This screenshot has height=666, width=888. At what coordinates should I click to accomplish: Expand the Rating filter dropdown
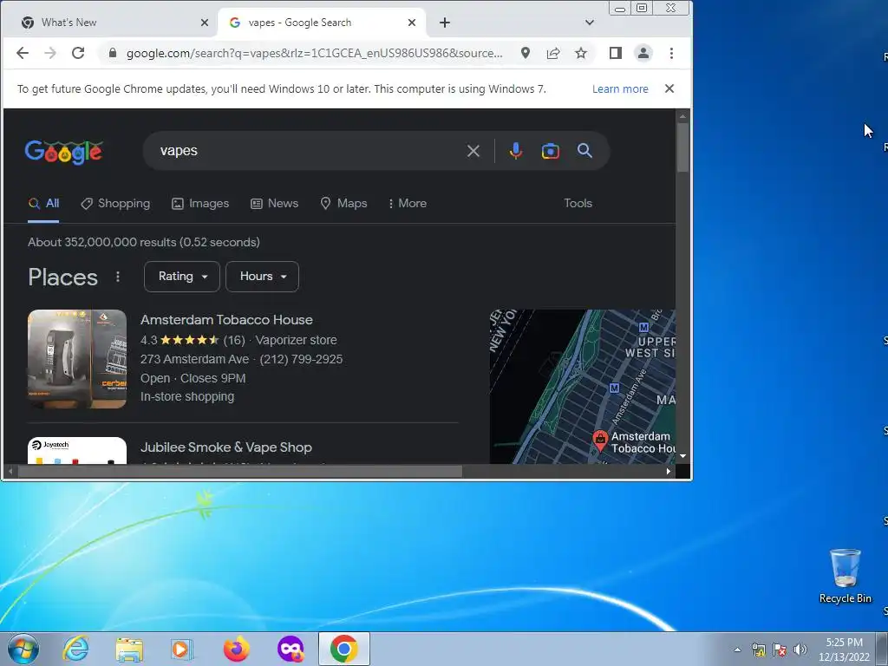(182, 277)
